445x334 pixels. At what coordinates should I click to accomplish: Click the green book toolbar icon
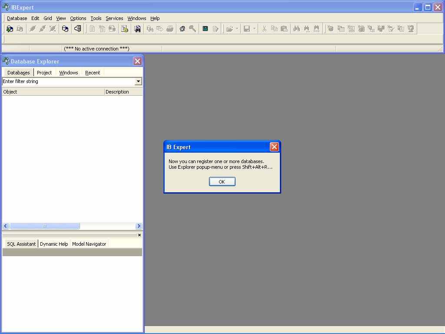(x=205, y=29)
